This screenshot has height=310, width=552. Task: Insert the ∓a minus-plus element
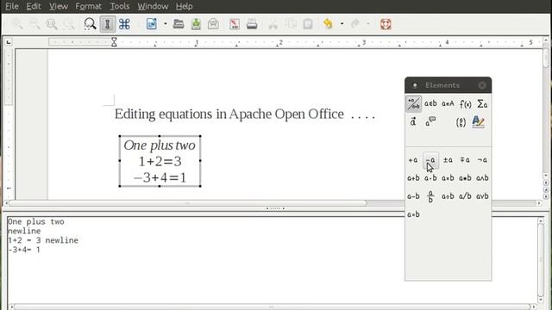(465, 160)
